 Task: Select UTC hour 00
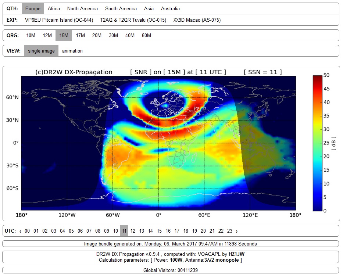[x=27, y=231]
